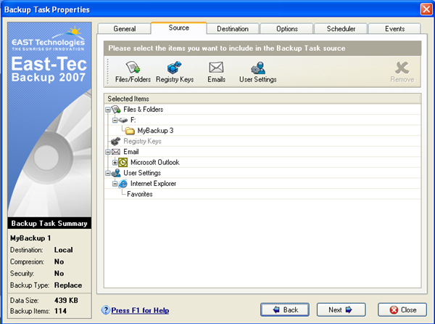The image size is (435, 324).
Task: Click the Data Size 439 KB value
Action: (x=66, y=300)
